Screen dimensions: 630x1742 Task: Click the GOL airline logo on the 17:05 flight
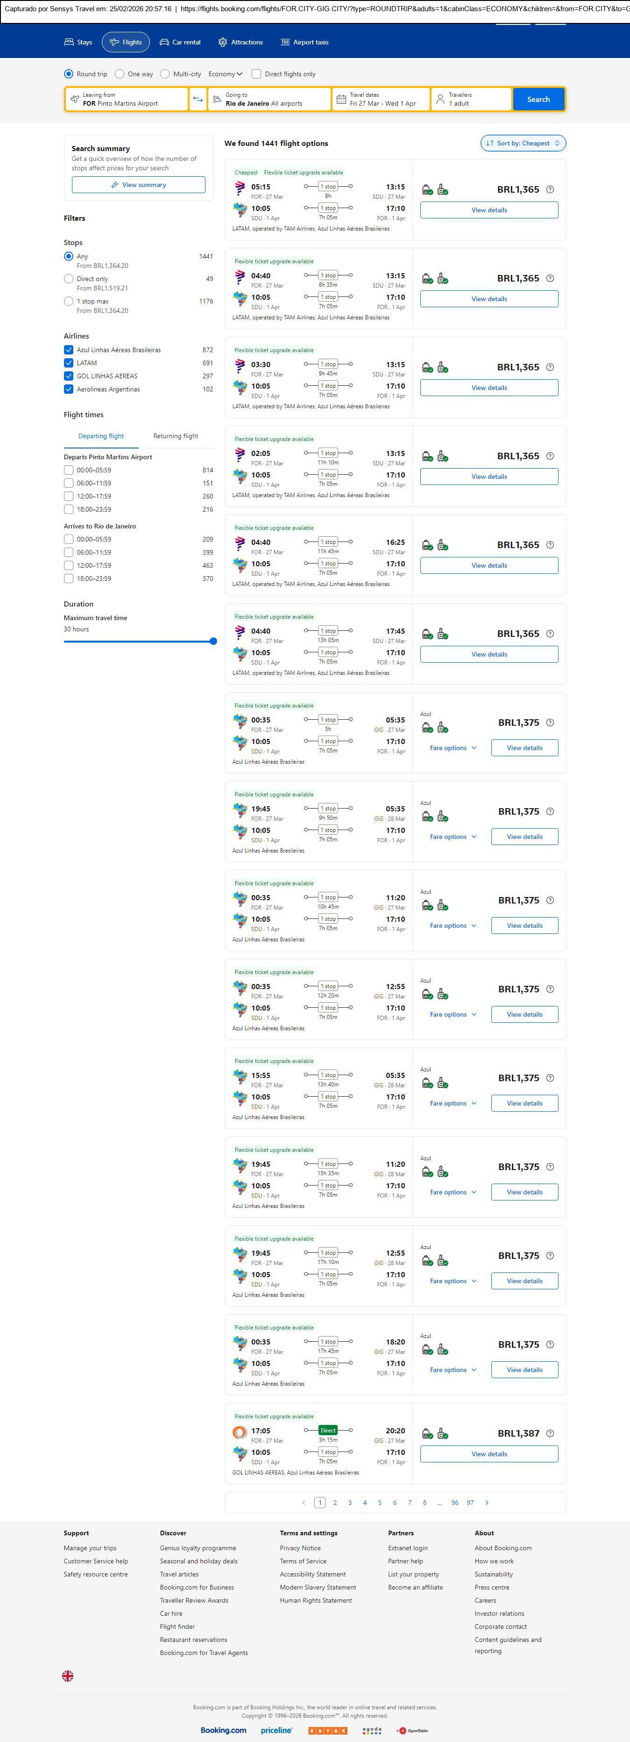240,1432
